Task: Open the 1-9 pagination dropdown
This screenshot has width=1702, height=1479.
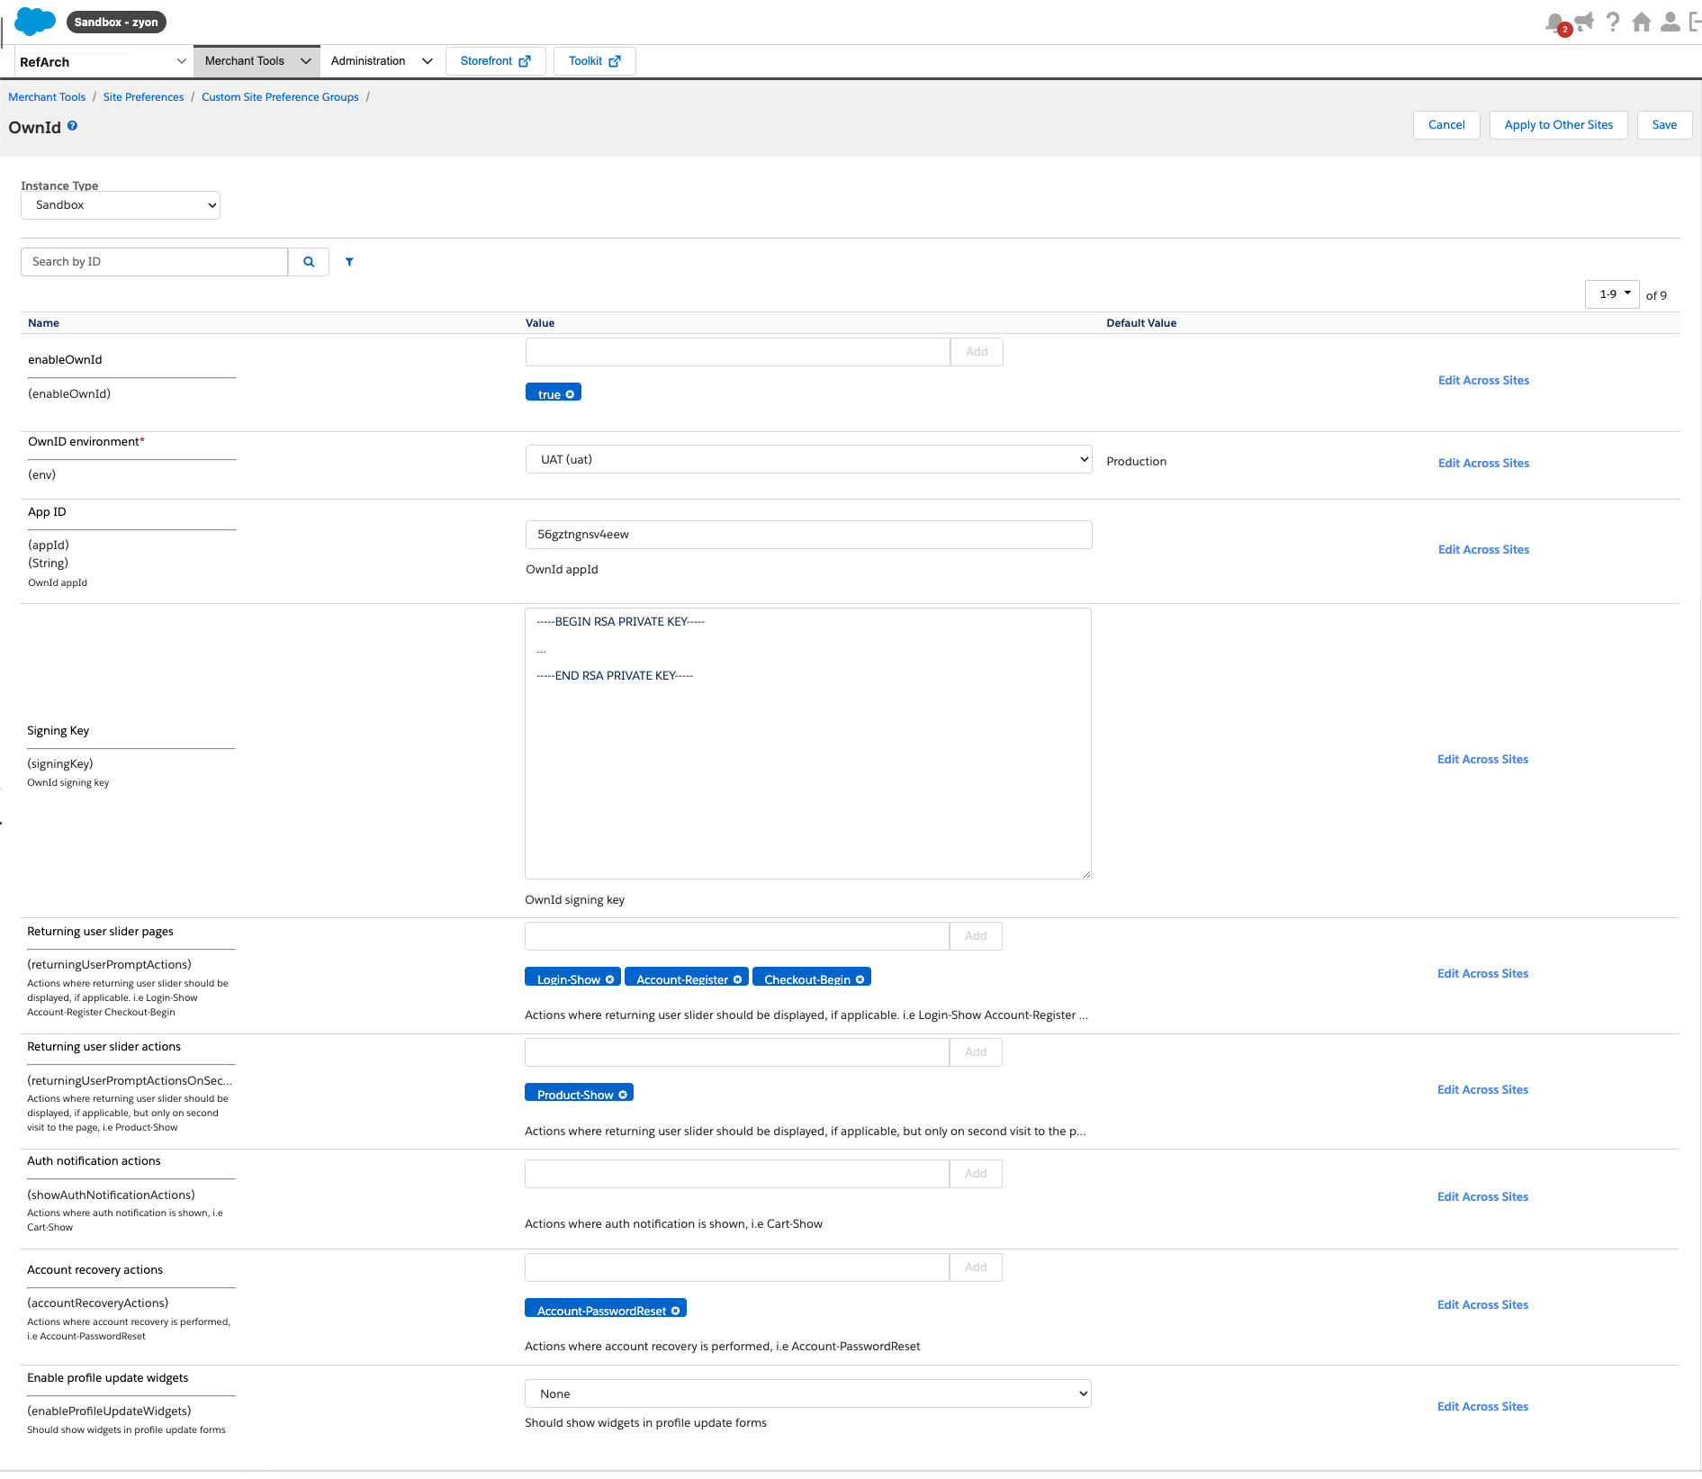Action: pos(1612,294)
